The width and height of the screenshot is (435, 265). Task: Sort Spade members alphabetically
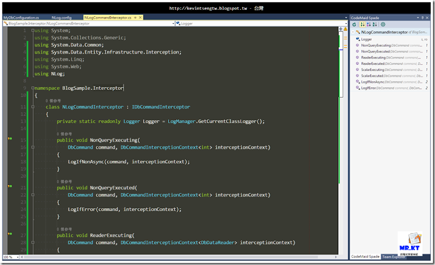point(375,24)
